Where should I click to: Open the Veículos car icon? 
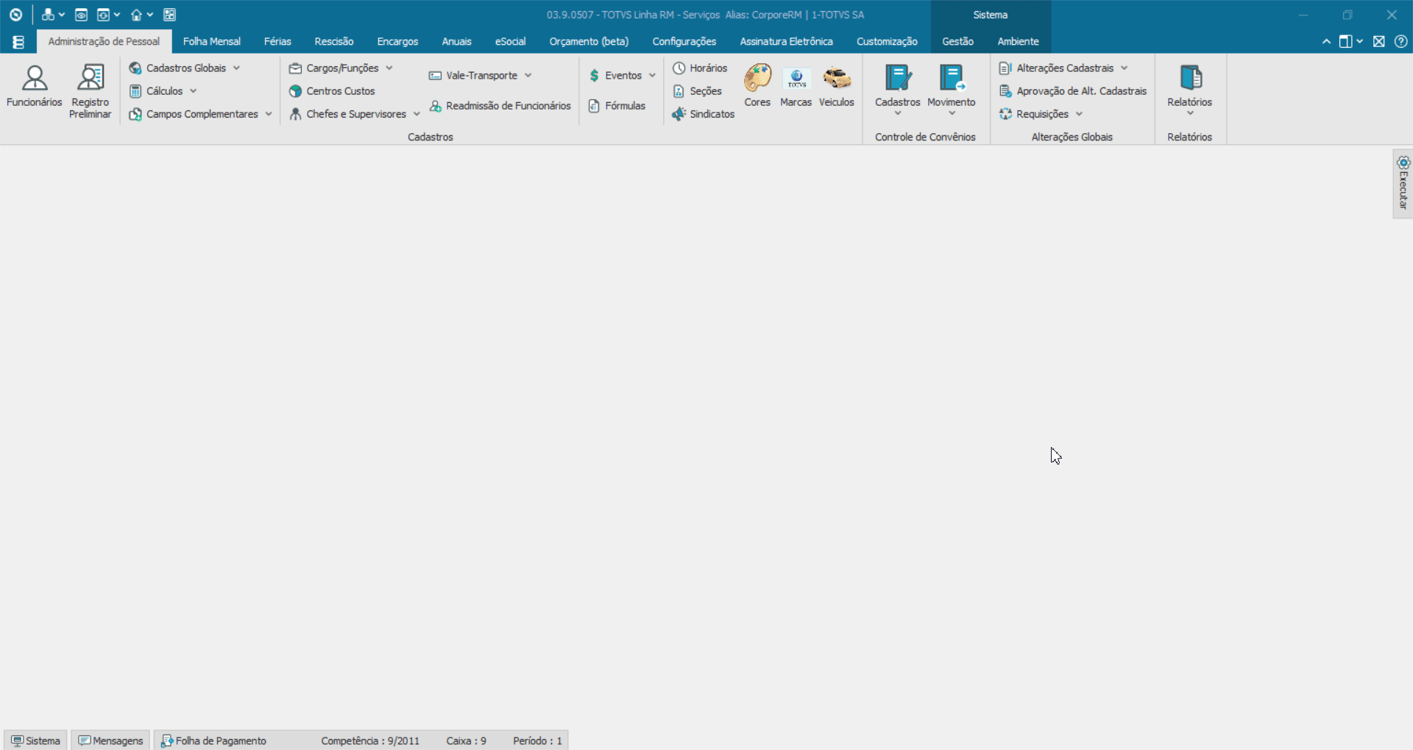837,87
